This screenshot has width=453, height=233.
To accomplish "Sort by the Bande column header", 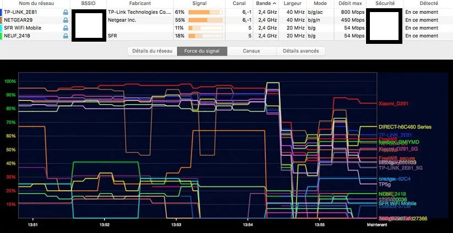I will coord(267,3).
